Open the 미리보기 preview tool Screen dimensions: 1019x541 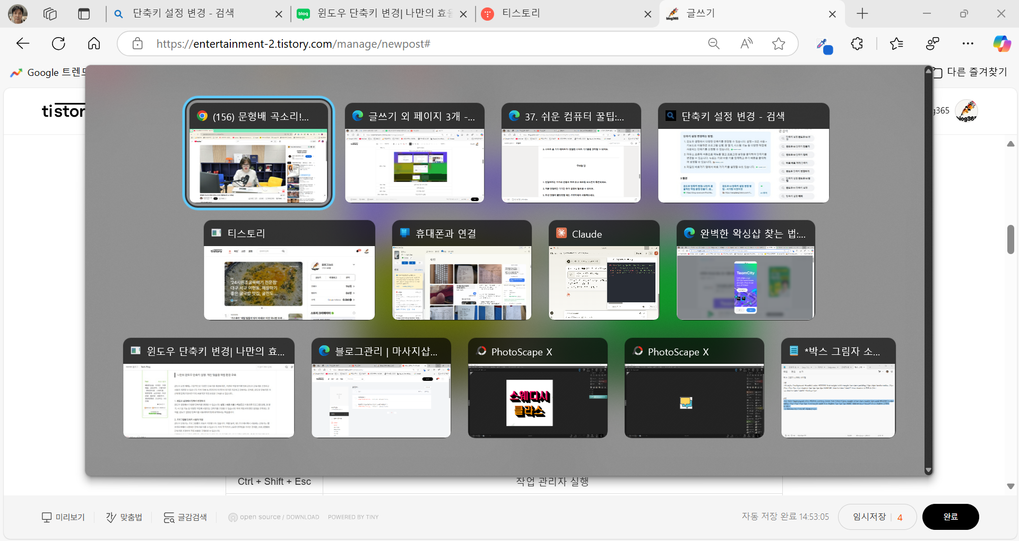click(x=63, y=517)
